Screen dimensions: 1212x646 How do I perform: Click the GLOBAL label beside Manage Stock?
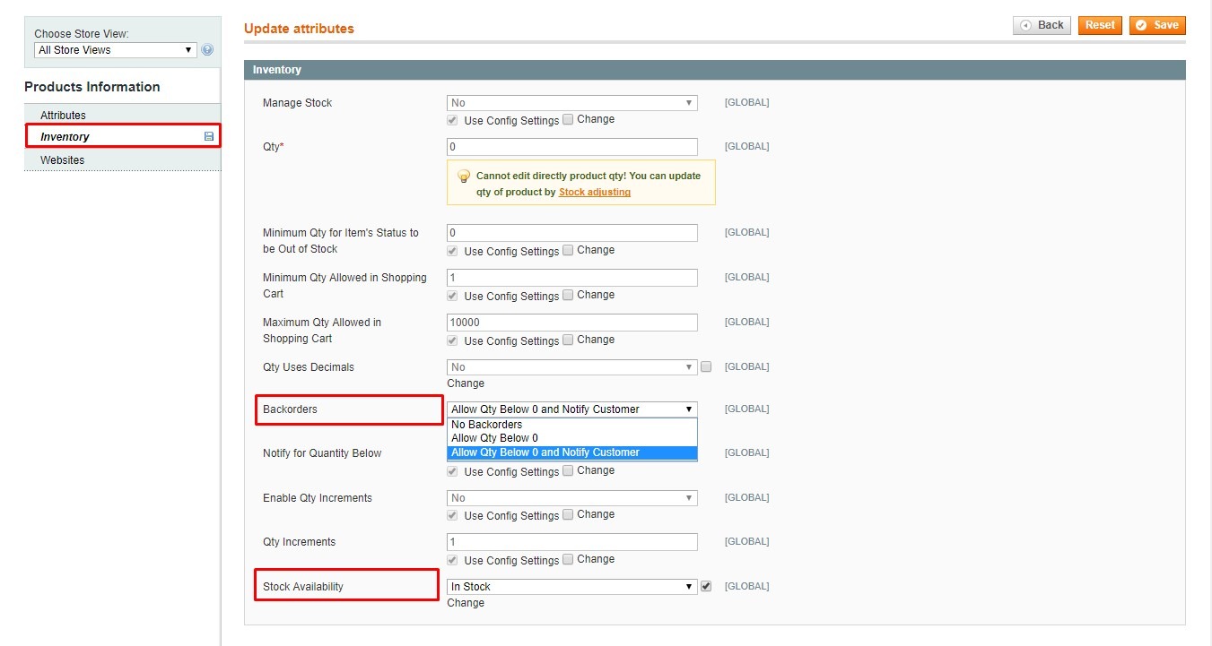tap(746, 103)
